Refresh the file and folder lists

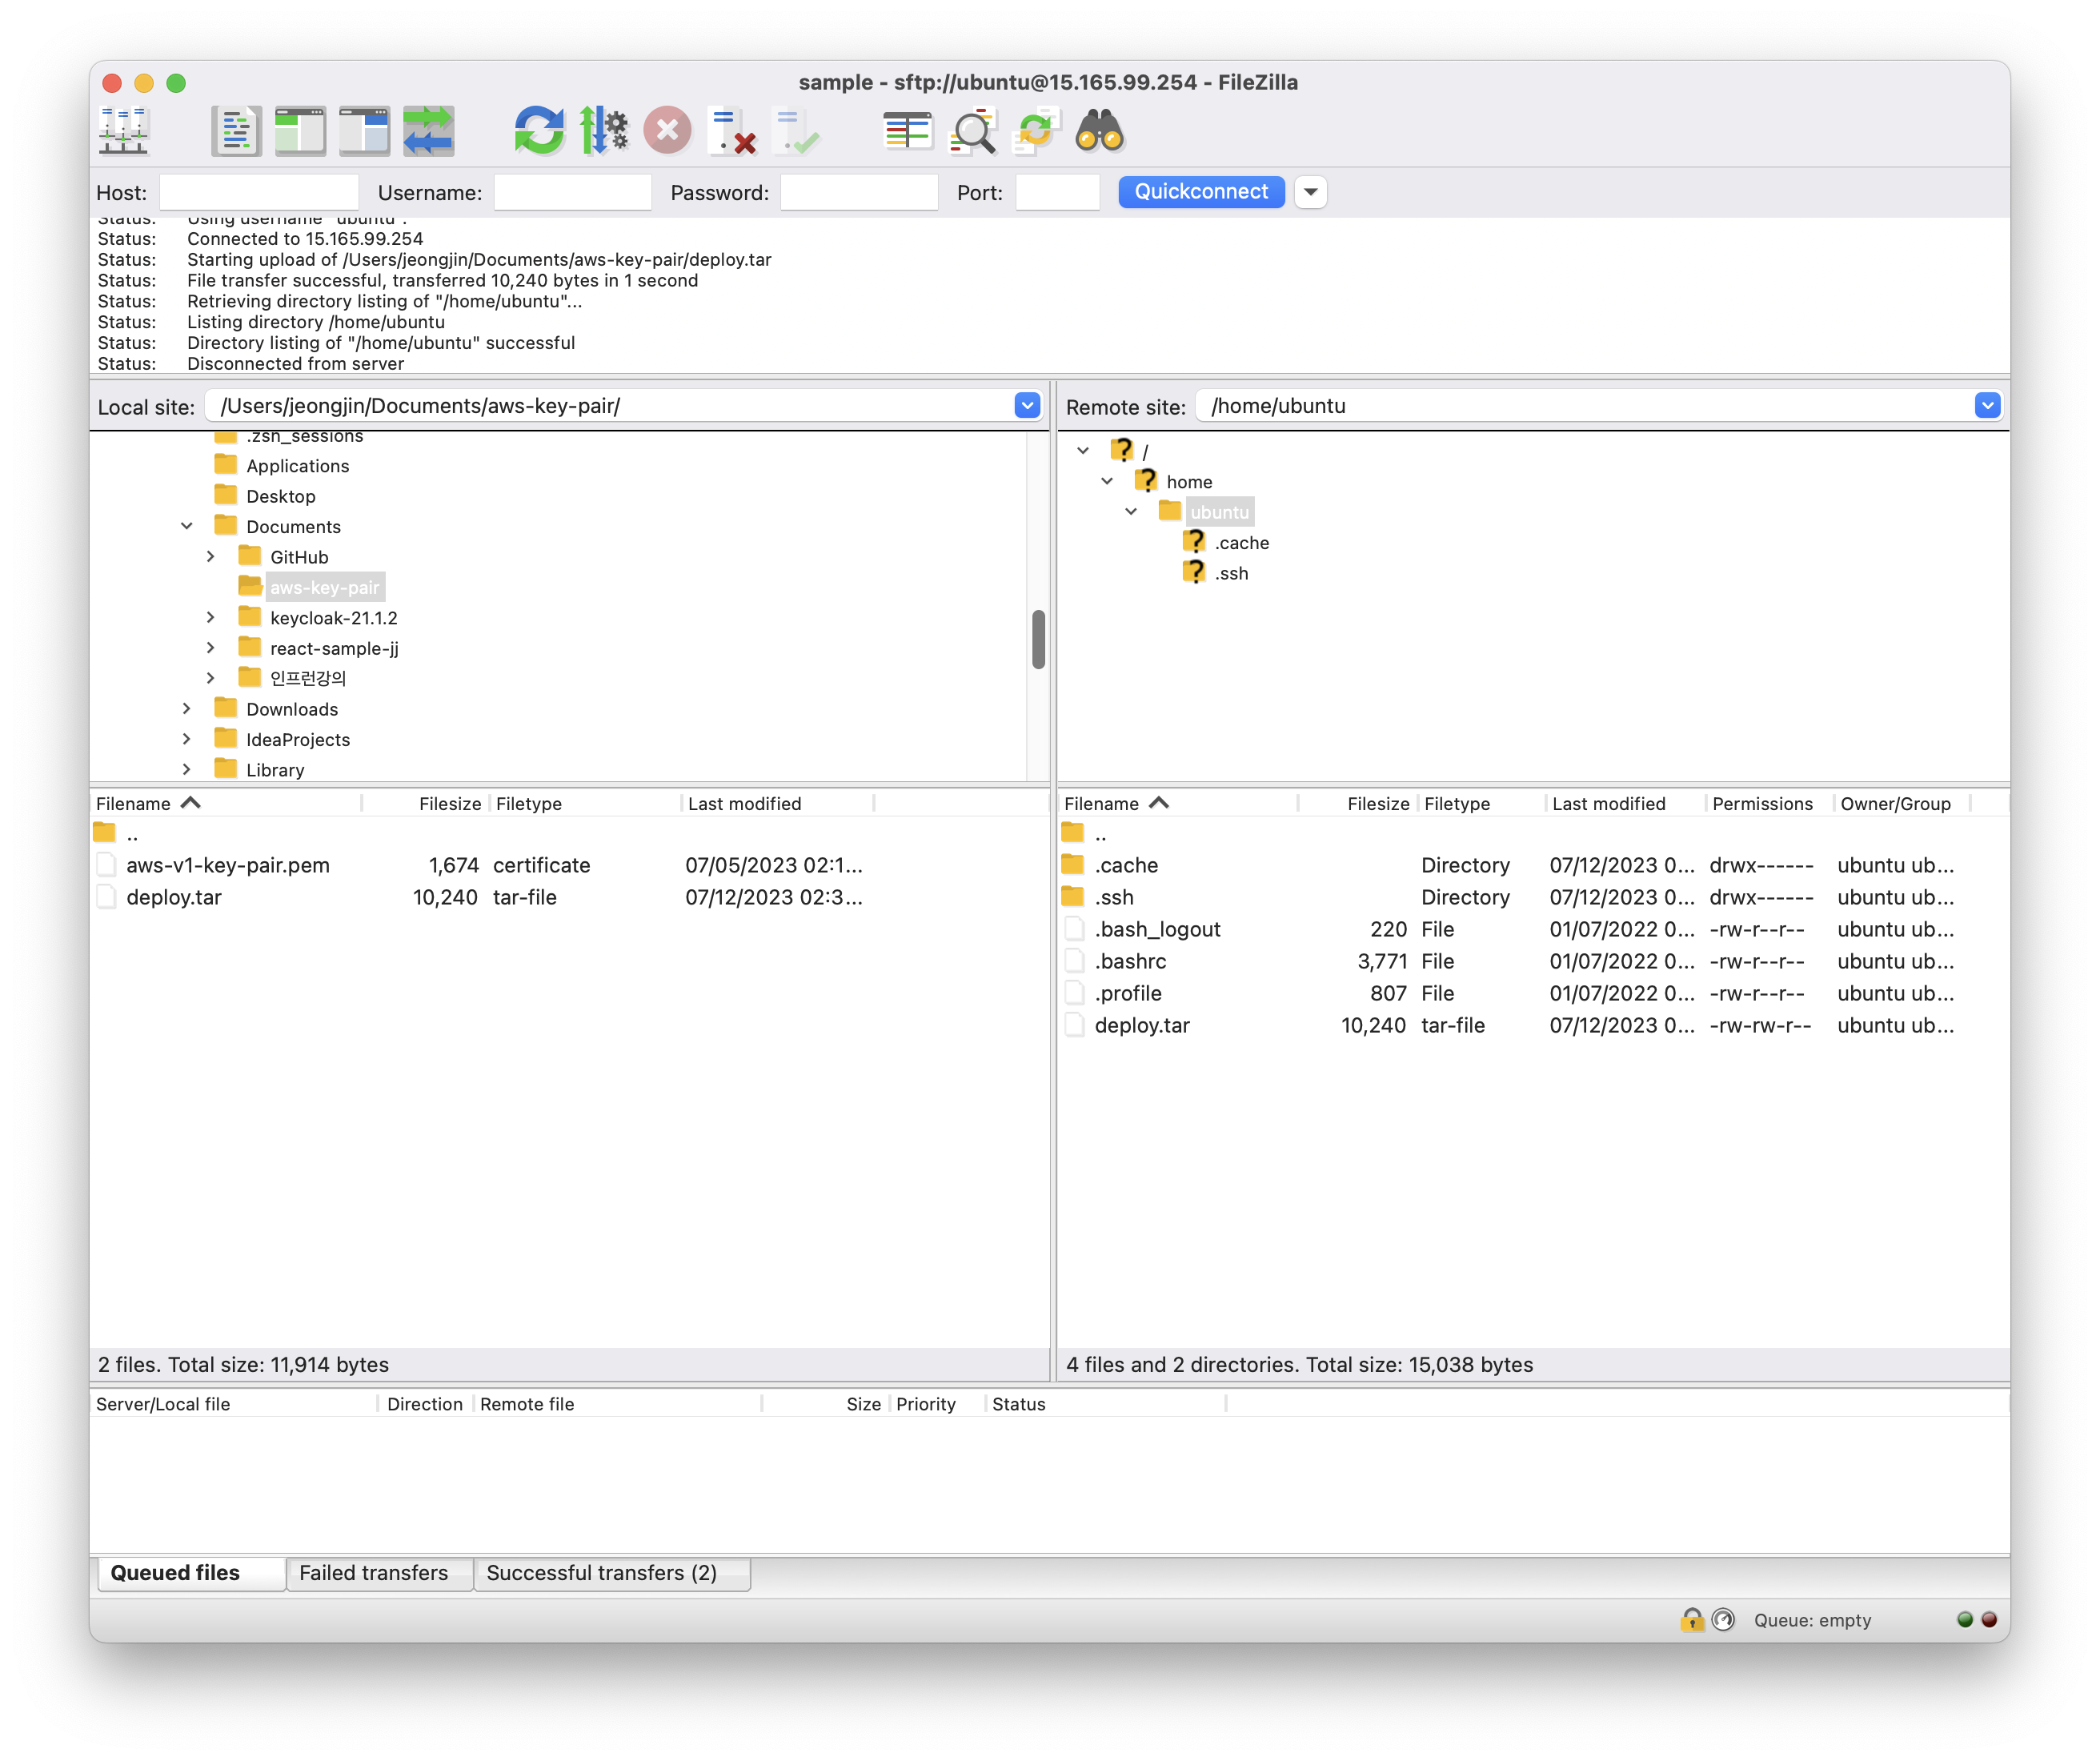coord(539,131)
